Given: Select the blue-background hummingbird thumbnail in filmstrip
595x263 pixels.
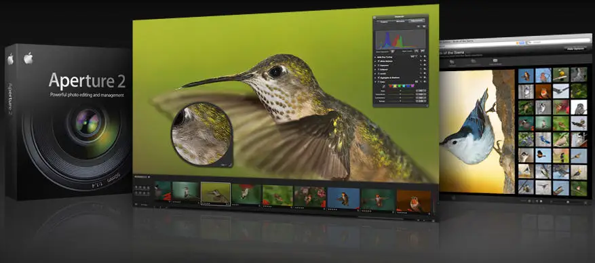Looking at the screenshot, I should [343, 198].
